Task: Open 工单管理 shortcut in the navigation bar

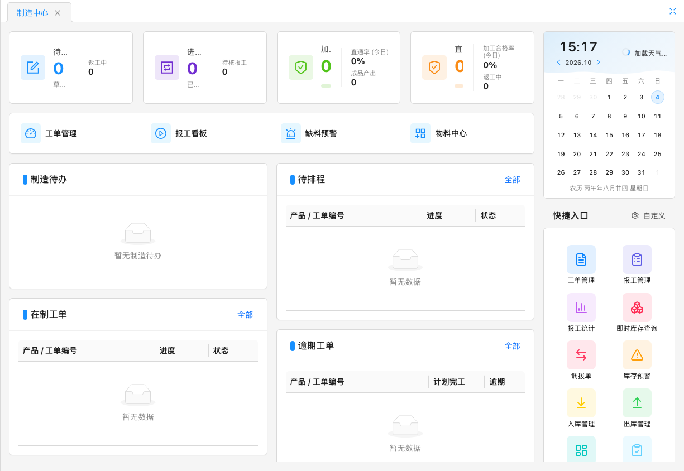Action: click(49, 133)
